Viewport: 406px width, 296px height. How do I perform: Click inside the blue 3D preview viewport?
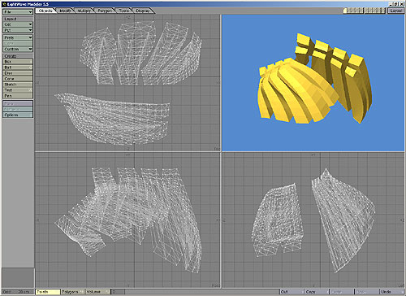point(313,83)
